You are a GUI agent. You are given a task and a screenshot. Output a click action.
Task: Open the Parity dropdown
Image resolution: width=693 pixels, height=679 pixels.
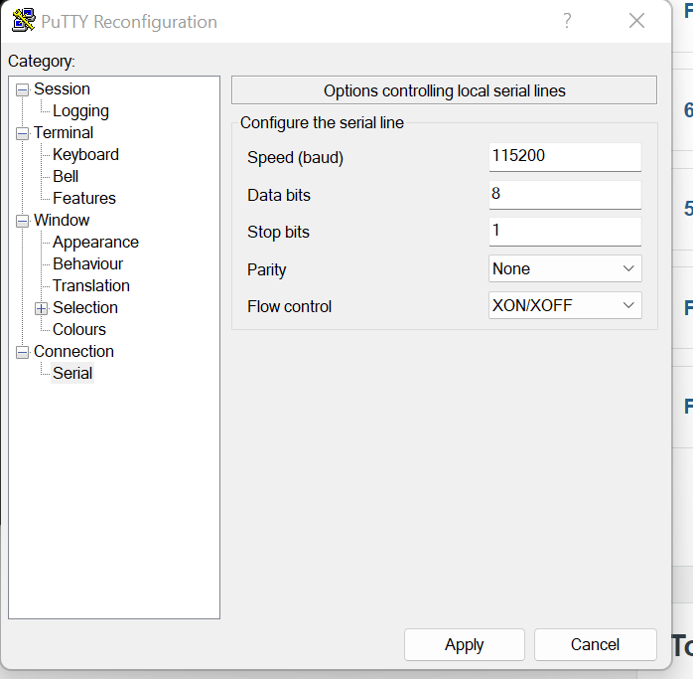pos(565,268)
